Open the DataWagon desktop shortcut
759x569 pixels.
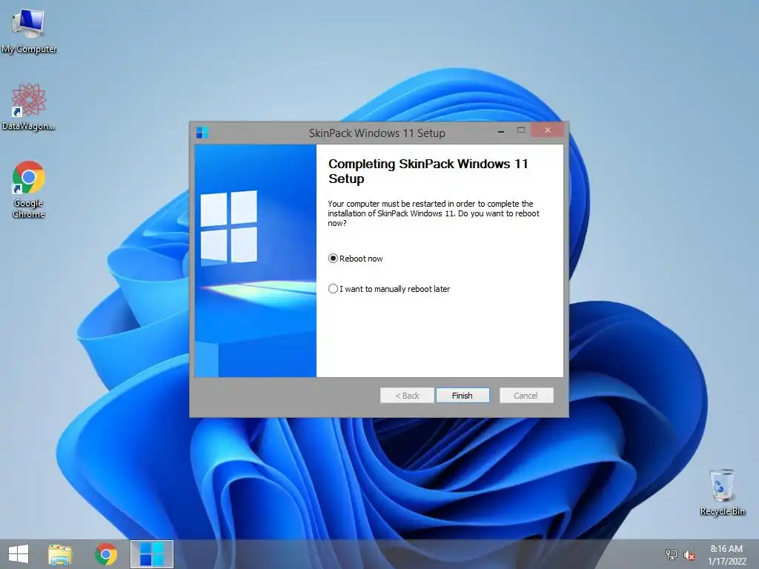click(29, 107)
